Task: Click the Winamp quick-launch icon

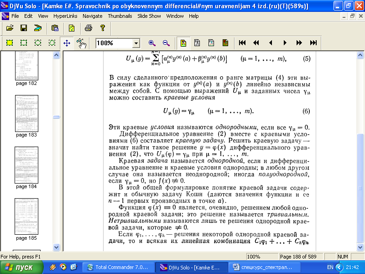Action: point(52,267)
